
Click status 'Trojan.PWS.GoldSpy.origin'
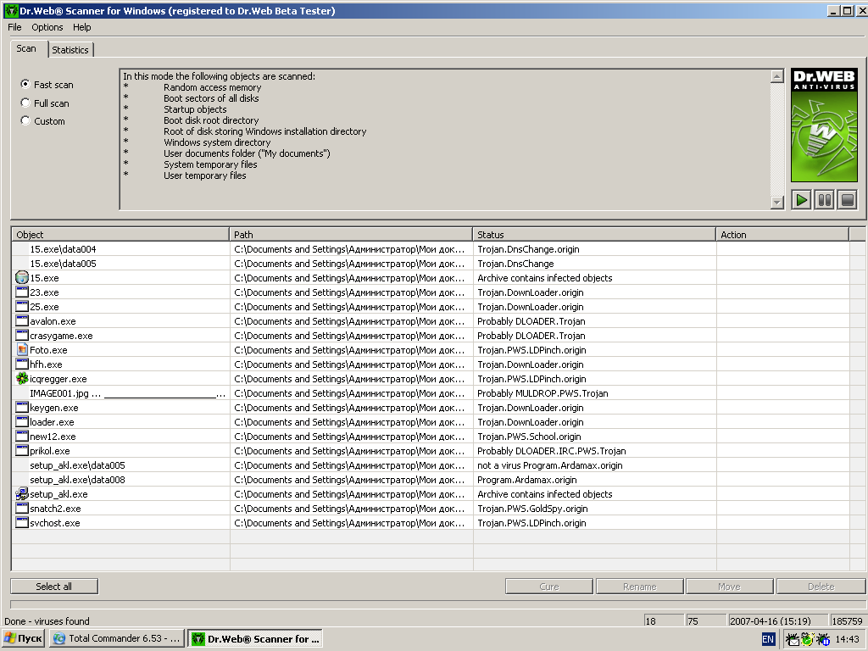[532, 509]
